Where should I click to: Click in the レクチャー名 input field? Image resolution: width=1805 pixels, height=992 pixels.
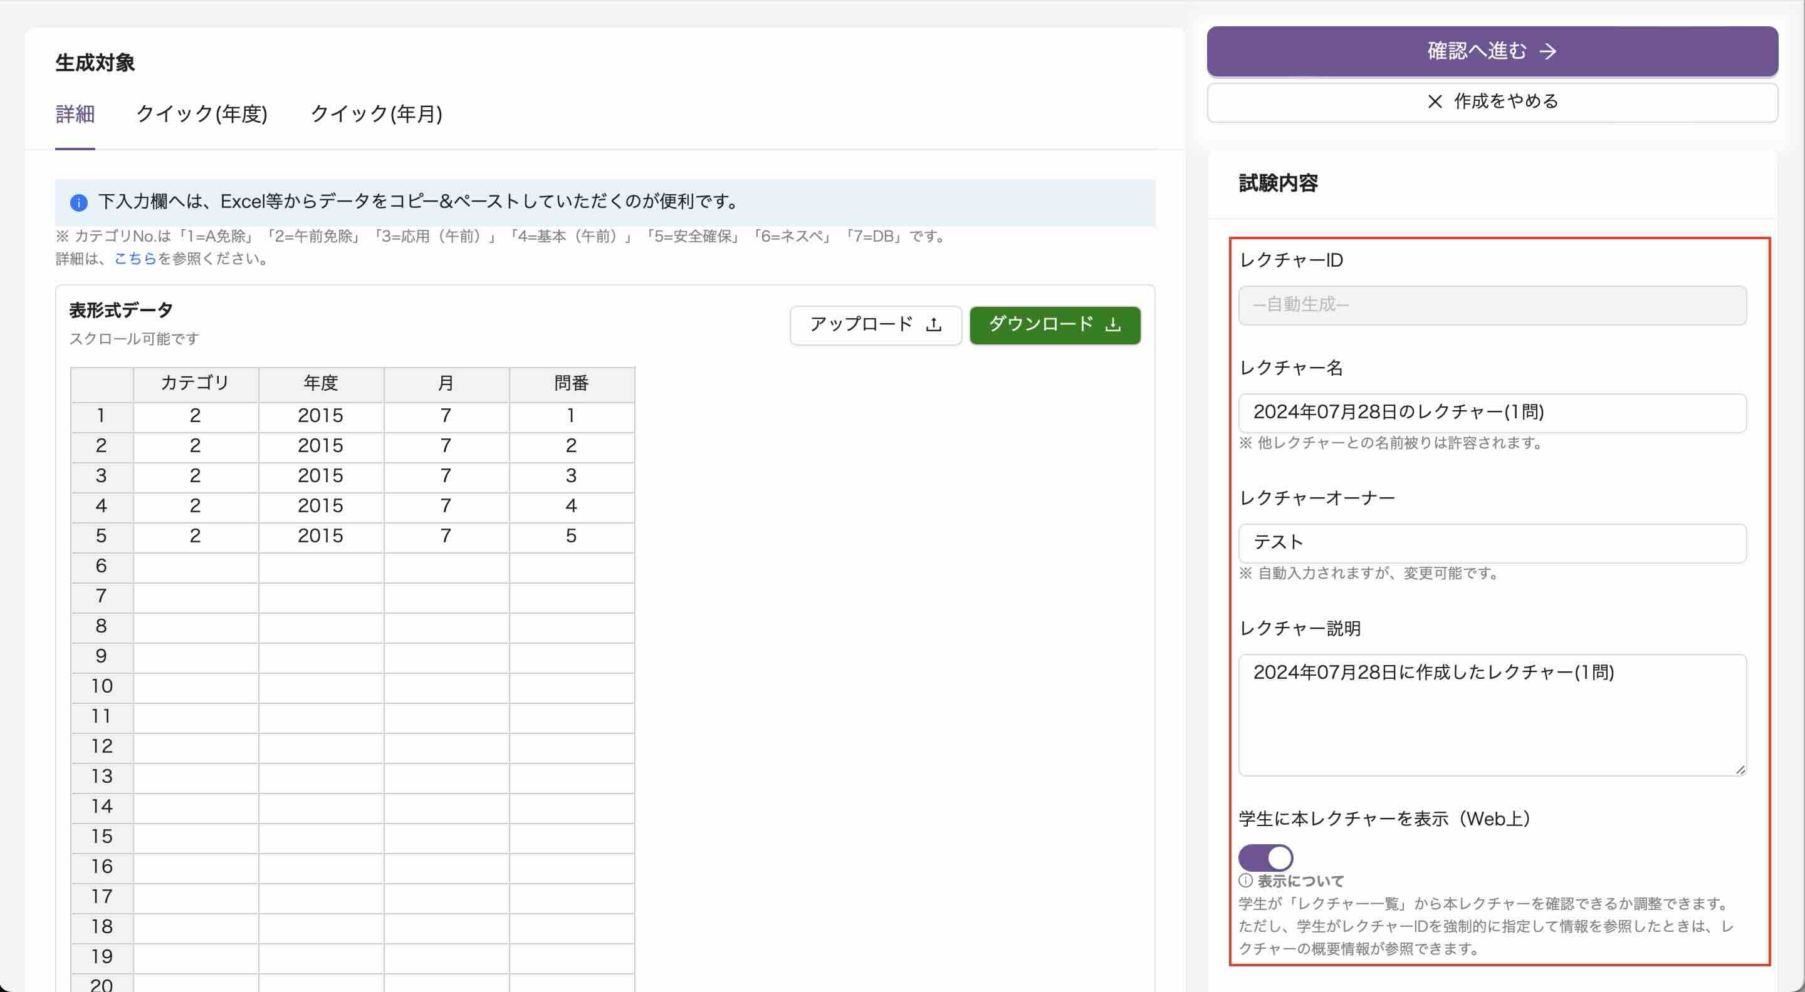(x=1492, y=412)
